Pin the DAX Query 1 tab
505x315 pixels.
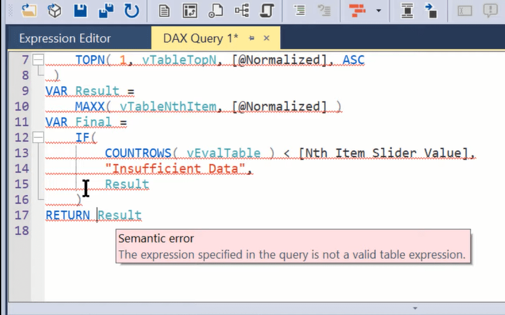click(251, 39)
